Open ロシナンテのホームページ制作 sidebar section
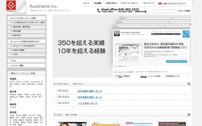Viewport: 202px width, 126px height. [27, 18]
